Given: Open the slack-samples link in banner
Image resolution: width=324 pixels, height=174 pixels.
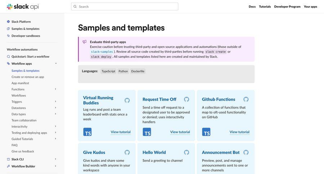Looking at the screenshot, I should click(102, 52).
